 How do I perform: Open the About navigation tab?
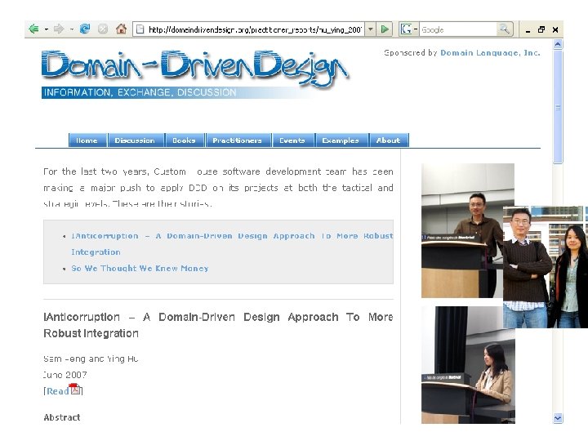388,140
